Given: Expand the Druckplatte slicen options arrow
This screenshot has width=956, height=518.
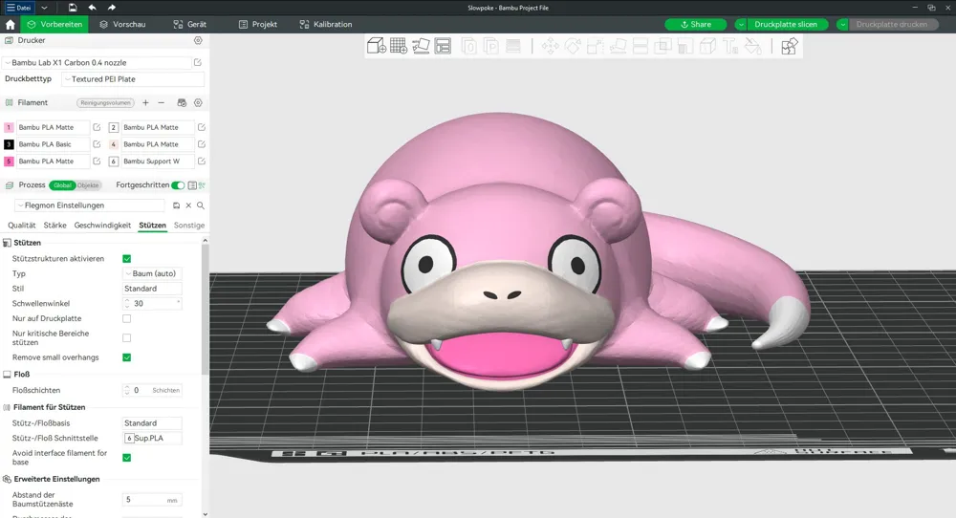Looking at the screenshot, I should pyautogui.click(x=741, y=25).
